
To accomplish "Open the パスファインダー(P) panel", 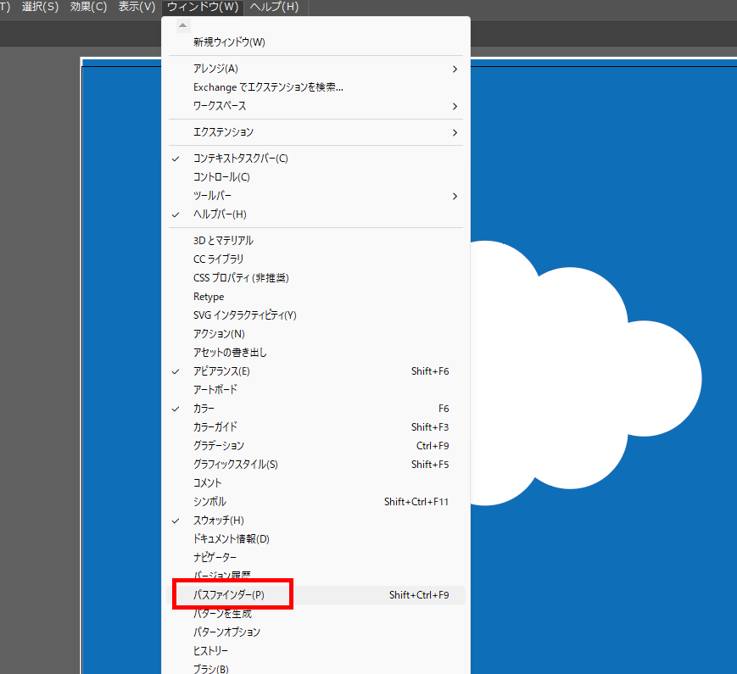I will (x=229, y=595).
